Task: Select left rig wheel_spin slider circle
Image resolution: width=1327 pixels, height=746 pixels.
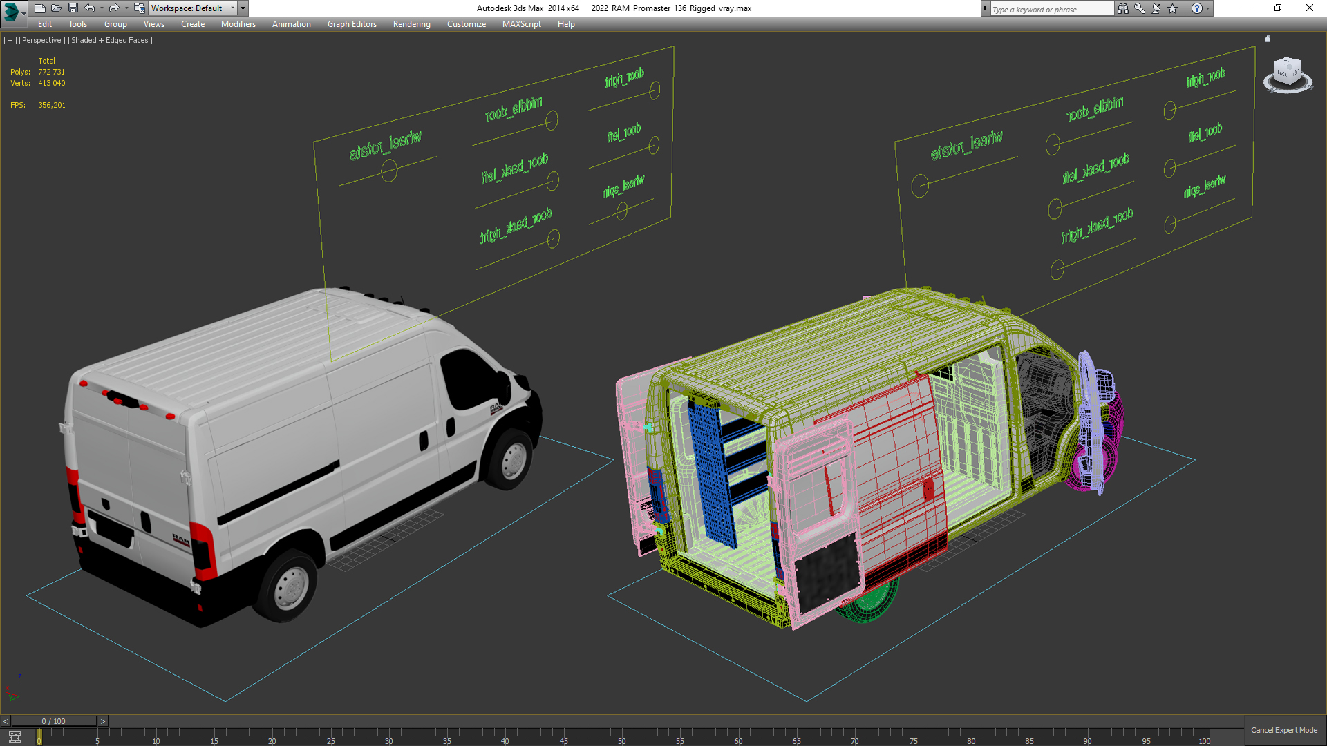Action: (622, 211)
